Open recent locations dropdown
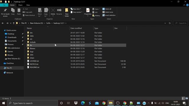Screen dimensions: 189x106 11,23
